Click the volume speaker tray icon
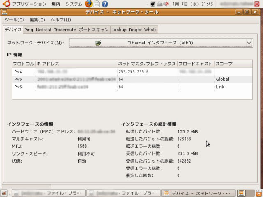Viewport: 263px width, 197px height. (166, 4)
